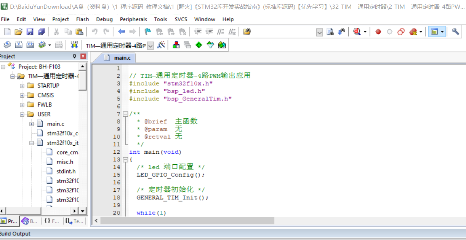Clear all bookmarks icon
This screenshot has height=240, width=466.
[183, 32]
